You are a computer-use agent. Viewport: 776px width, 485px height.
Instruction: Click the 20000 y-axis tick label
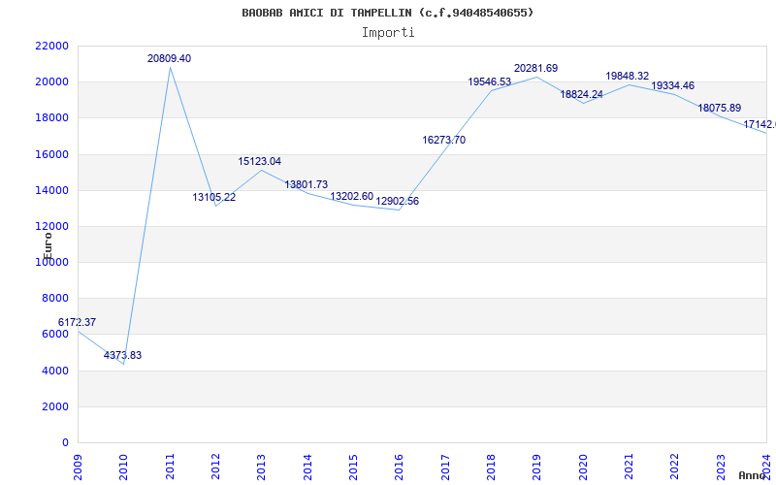[x=52, y=81]
